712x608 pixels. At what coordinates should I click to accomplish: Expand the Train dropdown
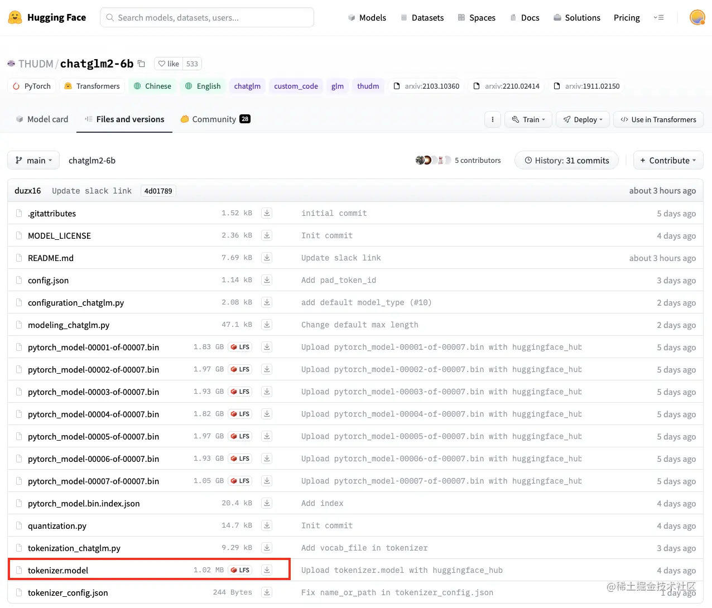(x=528, y=119)
